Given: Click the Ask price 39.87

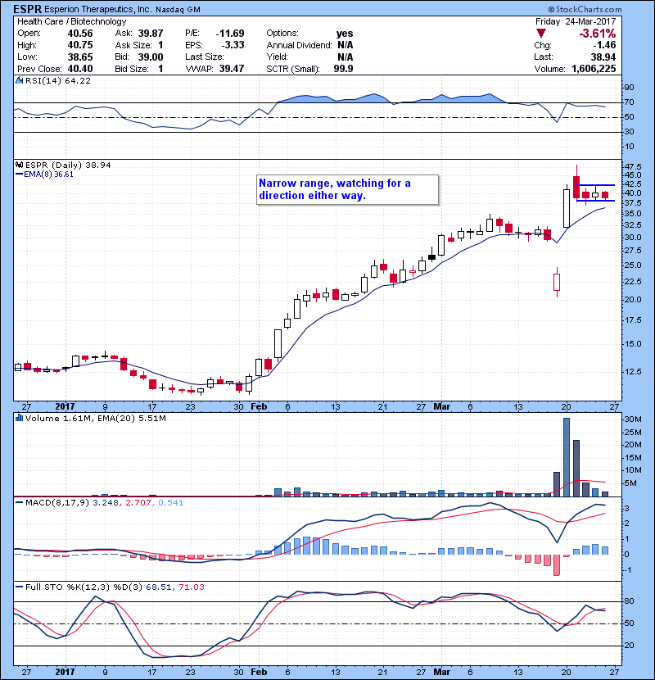Looking at the screenshot, I should [x=151, y=34].
